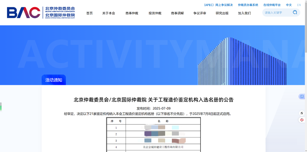Open the 关于本会 menu
307x152 pixels.
108,13
